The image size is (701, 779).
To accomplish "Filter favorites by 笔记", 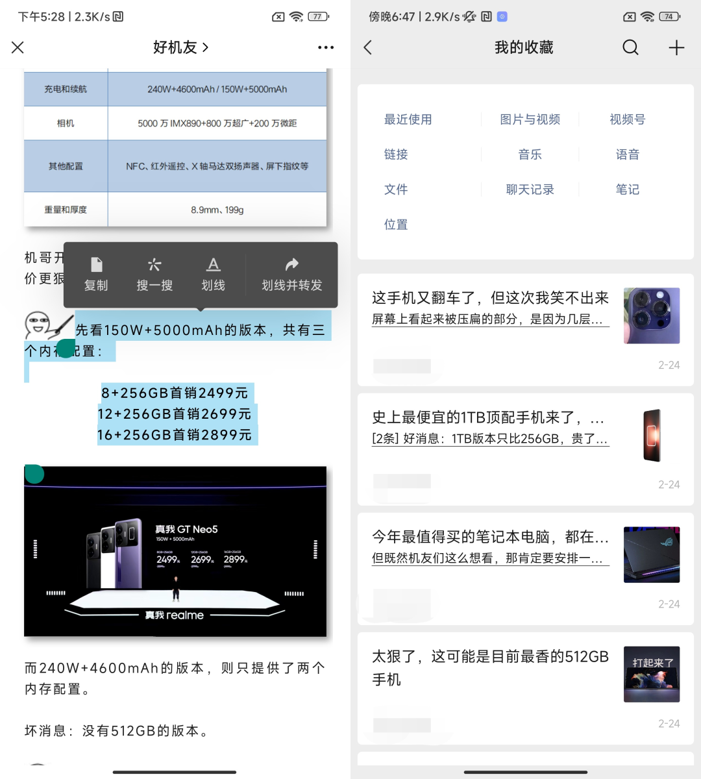I will 628,190.
